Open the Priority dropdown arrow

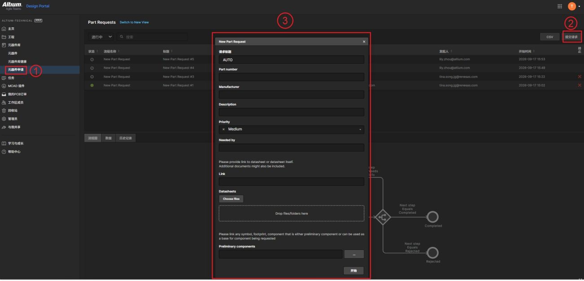tap(360, 129)
